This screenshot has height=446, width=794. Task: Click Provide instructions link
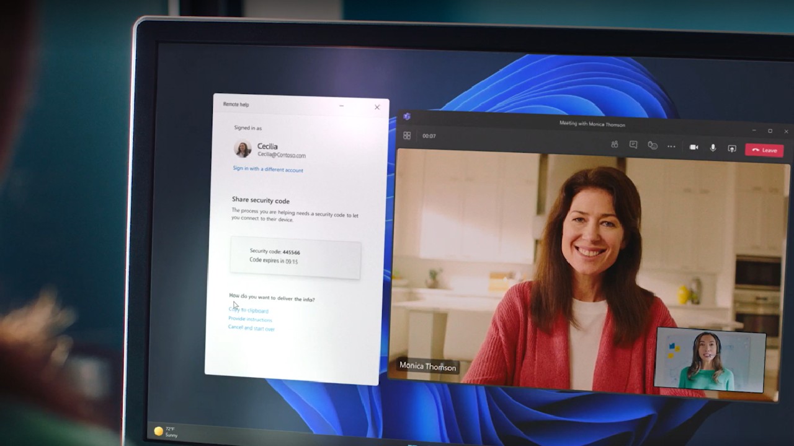click(250, 319)
